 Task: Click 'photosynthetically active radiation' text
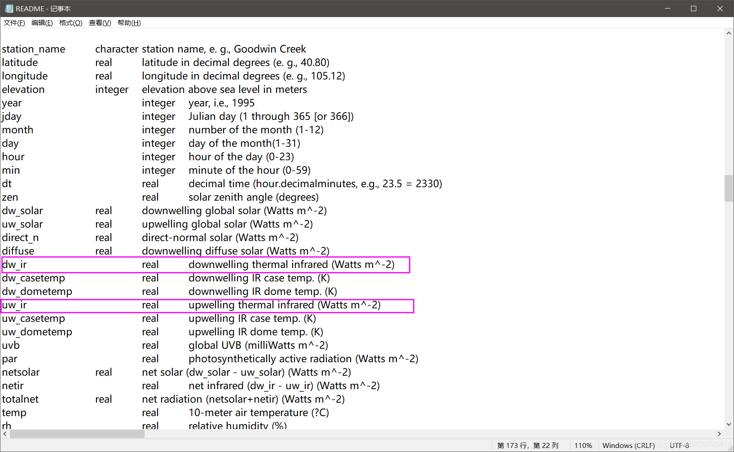click(270, 359)
